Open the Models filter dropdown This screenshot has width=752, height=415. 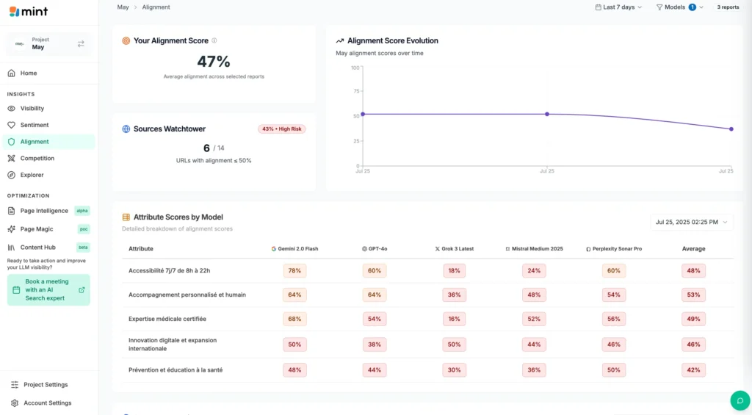tap(679, 7)
